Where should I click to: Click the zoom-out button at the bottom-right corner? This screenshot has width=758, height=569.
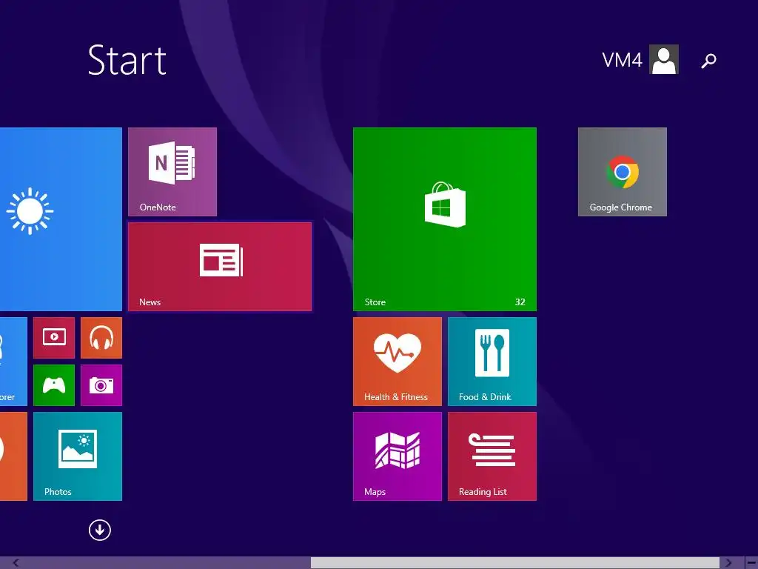[x=752, y=563]
